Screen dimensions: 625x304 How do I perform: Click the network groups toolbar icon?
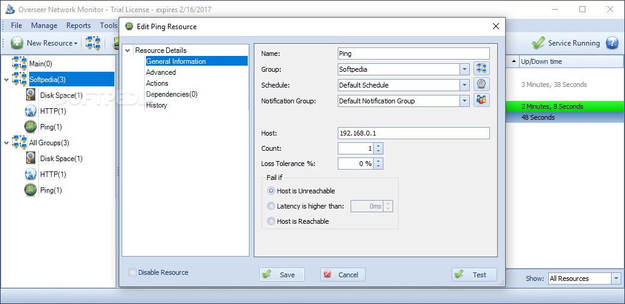pos(93,43)
